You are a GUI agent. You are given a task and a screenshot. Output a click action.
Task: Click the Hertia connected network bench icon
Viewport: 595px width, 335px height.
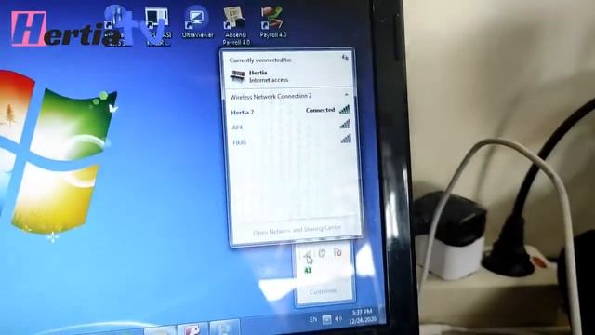(238, 76)
